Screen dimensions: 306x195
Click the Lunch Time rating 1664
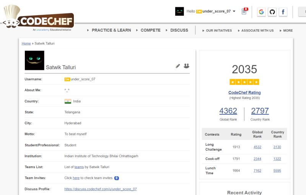coord(236,171)
